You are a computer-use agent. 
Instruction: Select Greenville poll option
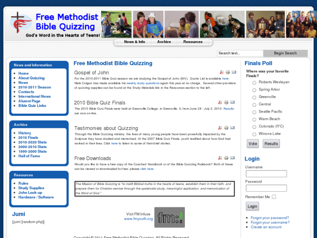click(254, 97)
